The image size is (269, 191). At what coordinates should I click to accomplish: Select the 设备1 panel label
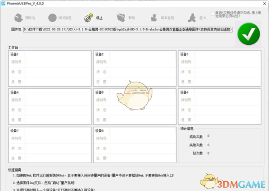click(14, 54)
